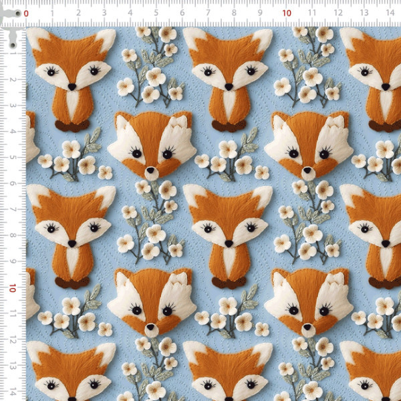Click the flower bouquet under top-left fox
Screen dimensions: 401x401
76,155
